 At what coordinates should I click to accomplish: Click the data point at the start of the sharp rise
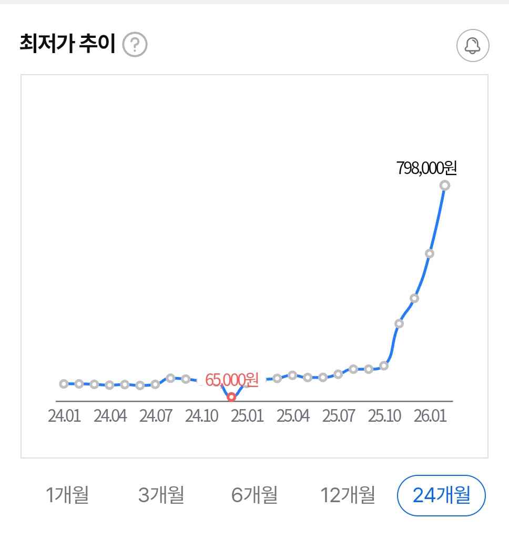(x=384, y=365)
